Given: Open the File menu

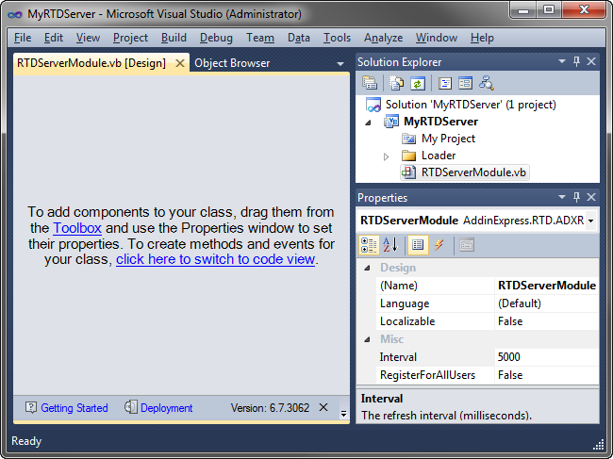Looking at the screenshot, I should (x=23, y=38).
